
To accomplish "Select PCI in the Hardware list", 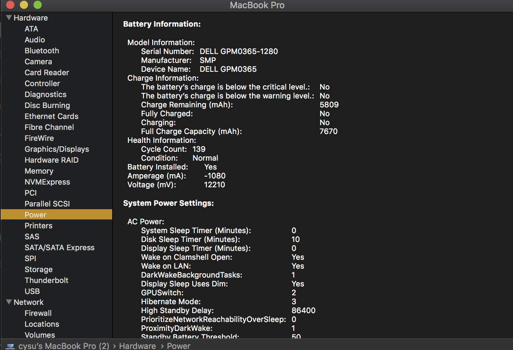I will point(31,193).
